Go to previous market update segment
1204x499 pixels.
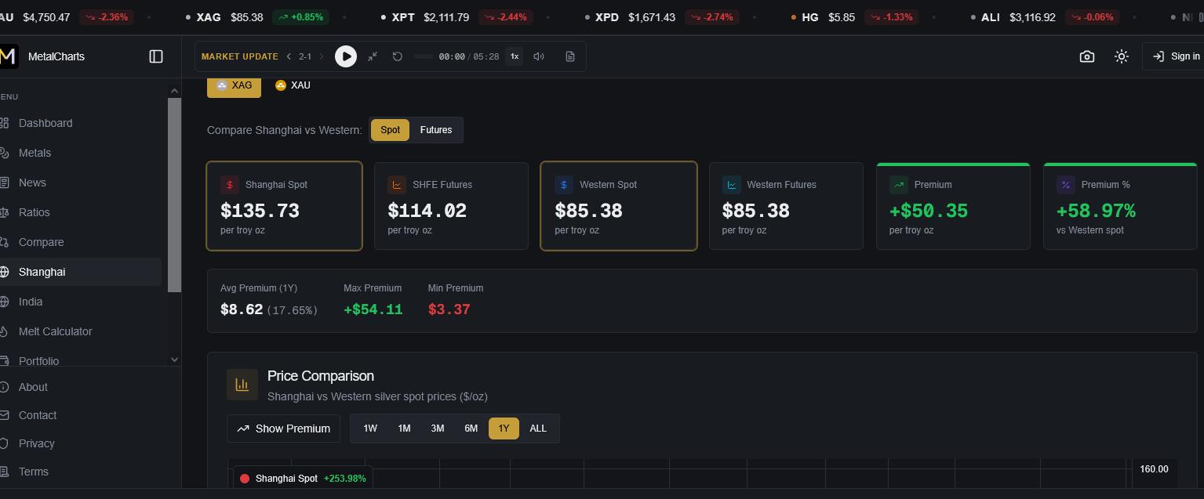click(x=289, y=56)
